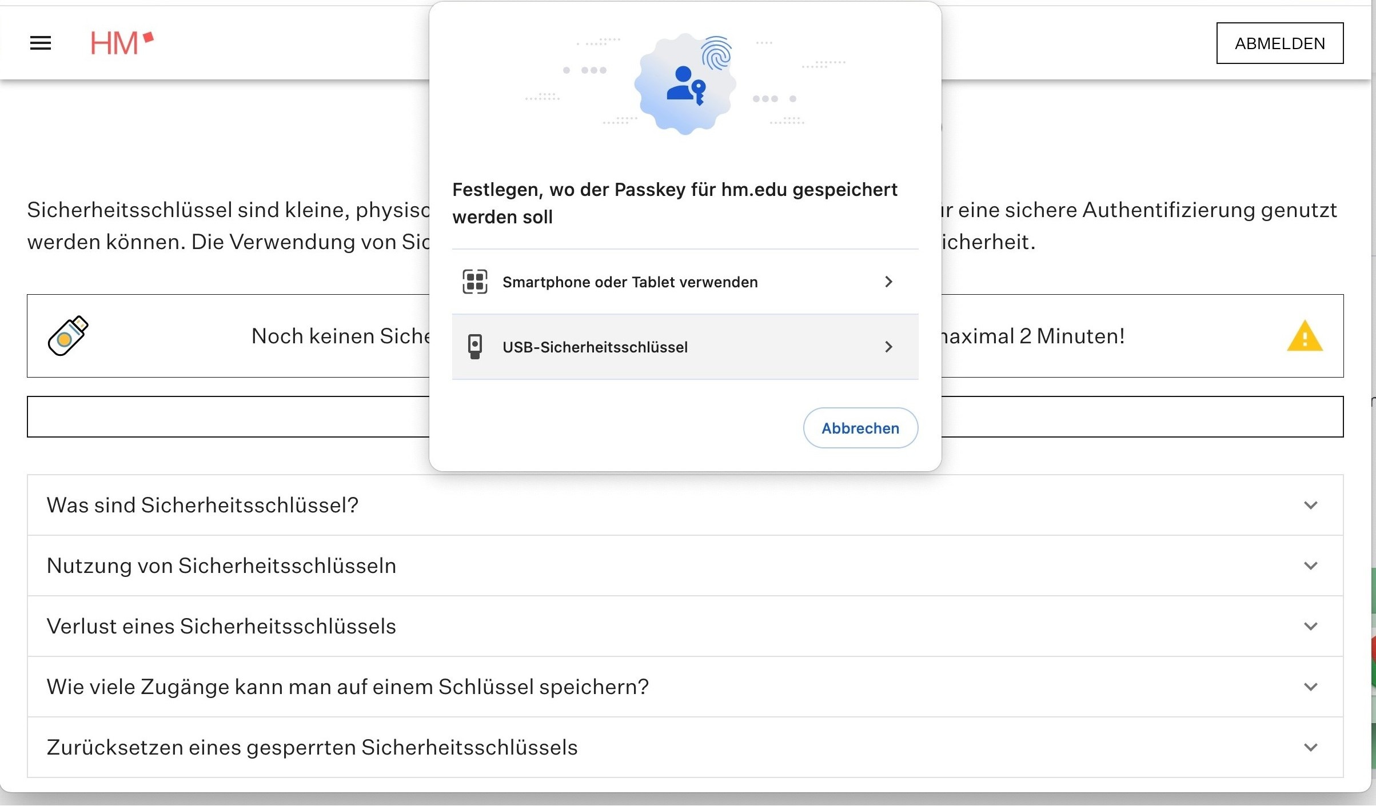Click chevron next to Smartphone oder Tablet
1376x806 pixels.
pyautogui.click(x=888, y=282)
